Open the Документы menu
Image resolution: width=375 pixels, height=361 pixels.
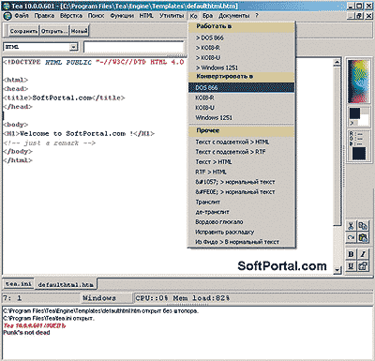pos(233,16)
